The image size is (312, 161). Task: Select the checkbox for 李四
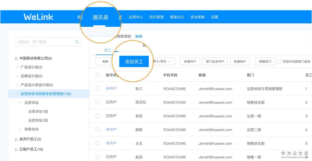point(98,116)
